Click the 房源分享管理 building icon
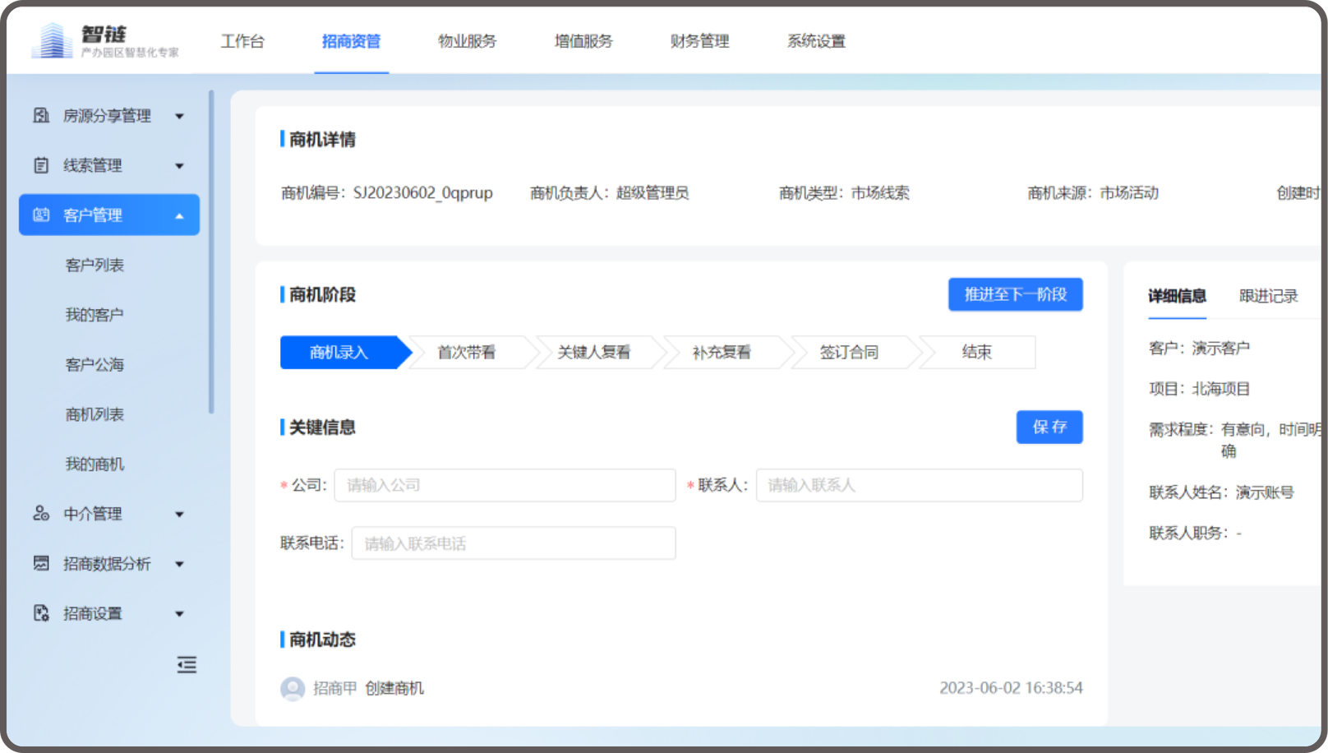This screenshot has height=753, width=1328. click(x=41, y=116)
